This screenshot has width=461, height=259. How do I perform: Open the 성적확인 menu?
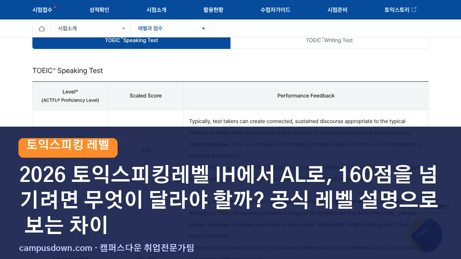click(x=99, y=10)
